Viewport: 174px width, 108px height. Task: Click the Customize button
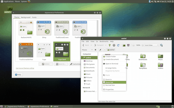tap(75, 64)
